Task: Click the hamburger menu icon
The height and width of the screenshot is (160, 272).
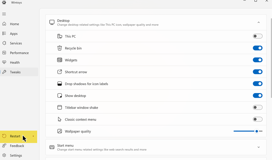Action: click(x=4, y=14)
